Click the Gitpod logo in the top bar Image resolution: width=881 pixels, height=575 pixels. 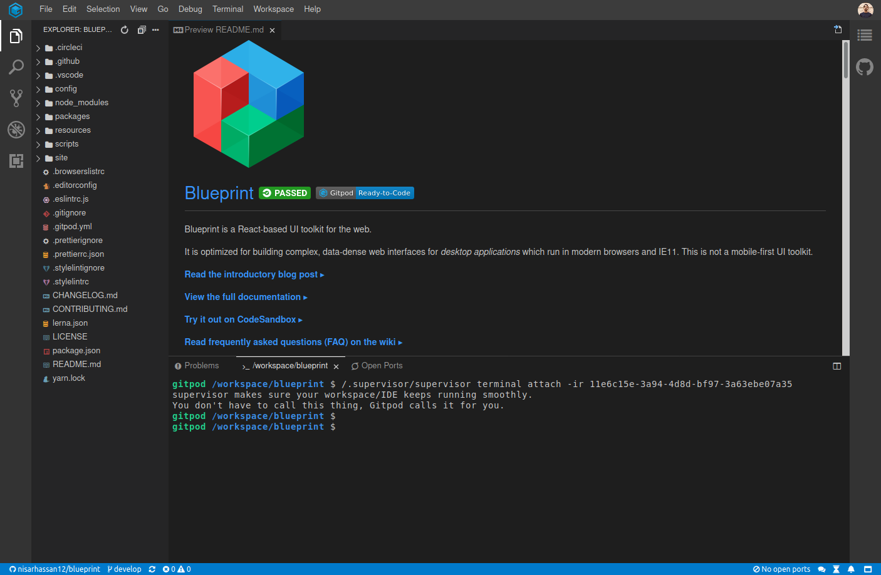point(15,9)
